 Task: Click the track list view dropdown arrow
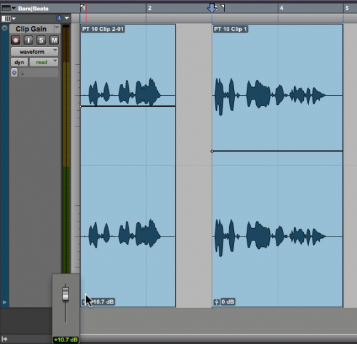click(14, 18)
